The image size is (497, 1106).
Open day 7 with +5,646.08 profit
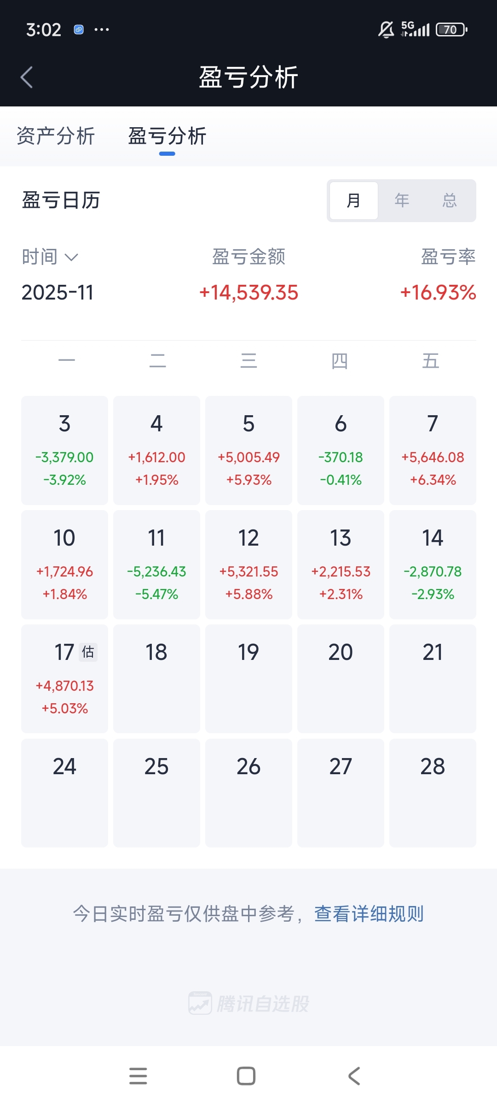pyautogui.click(x=433, y=450)
